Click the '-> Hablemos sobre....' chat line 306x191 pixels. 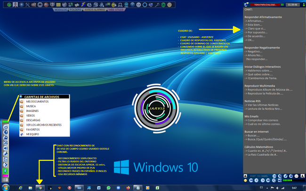(x=258, y=71)
